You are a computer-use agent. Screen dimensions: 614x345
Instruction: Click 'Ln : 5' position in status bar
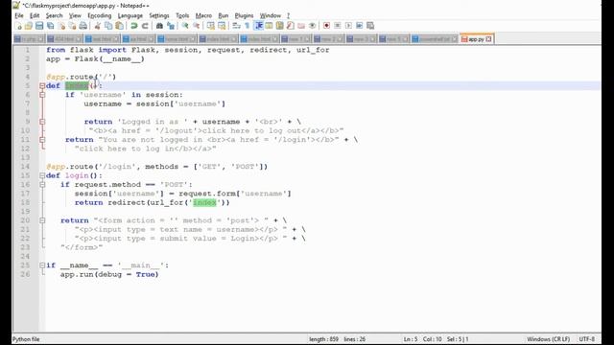[x=410, y=339]
